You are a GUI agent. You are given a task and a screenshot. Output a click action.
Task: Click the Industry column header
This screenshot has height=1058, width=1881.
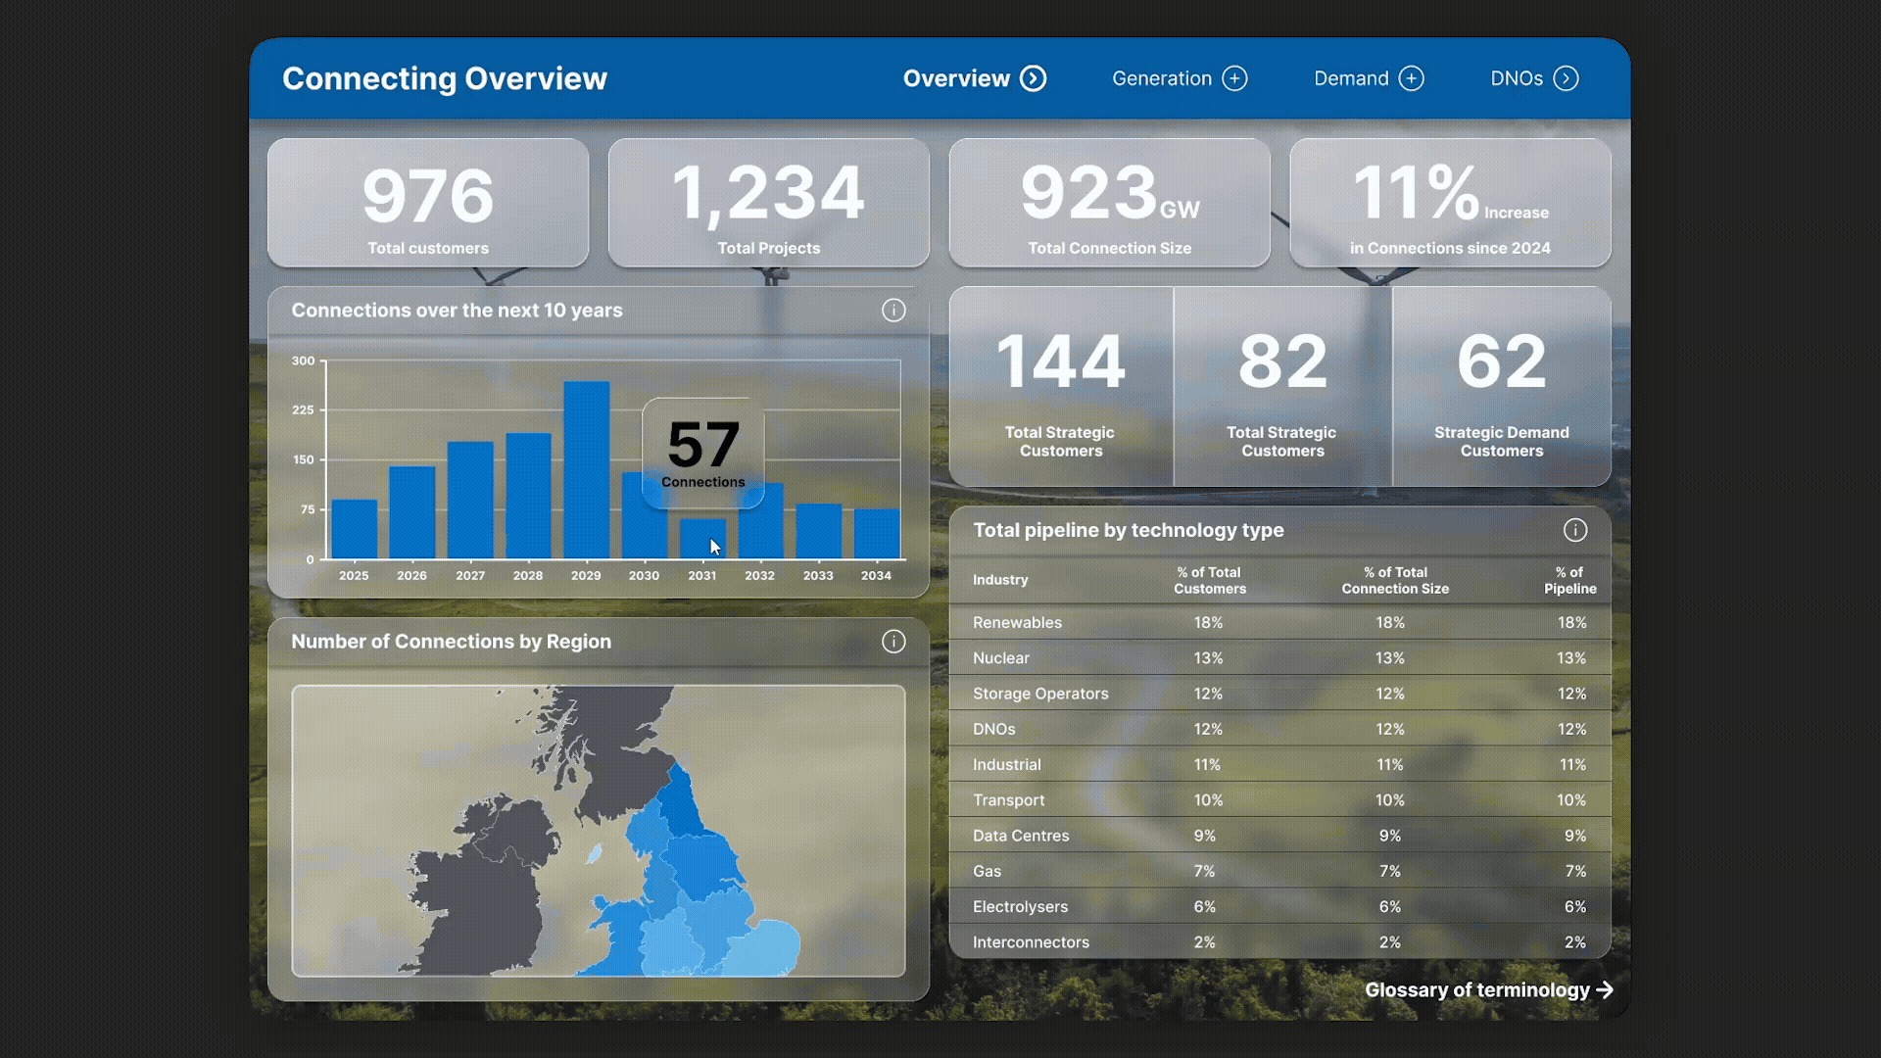1000,580
